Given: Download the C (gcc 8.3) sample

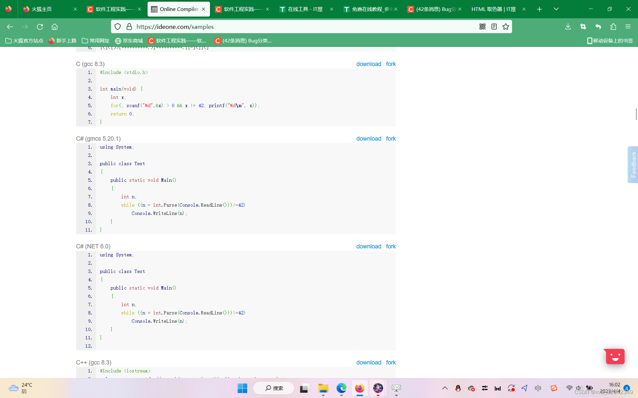Looking at the screenshot, I should [369, 64].
